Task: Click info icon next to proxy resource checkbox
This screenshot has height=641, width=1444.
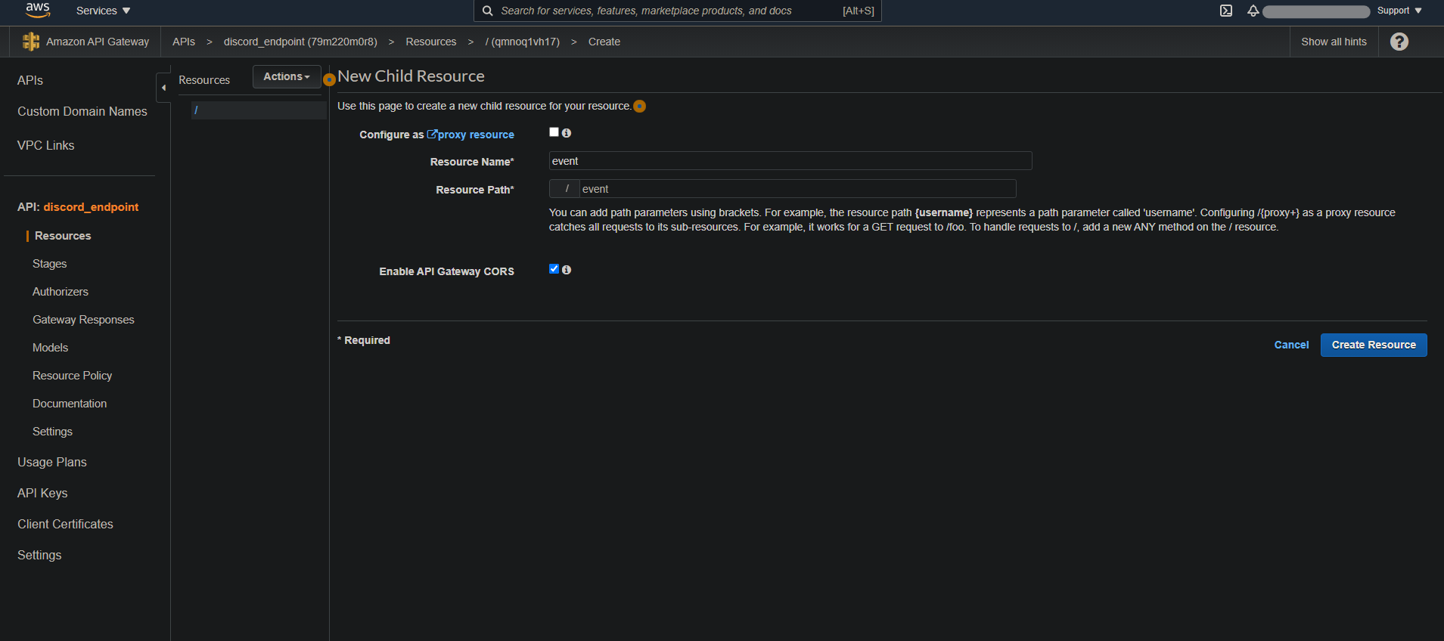Action: coord(567,133)
